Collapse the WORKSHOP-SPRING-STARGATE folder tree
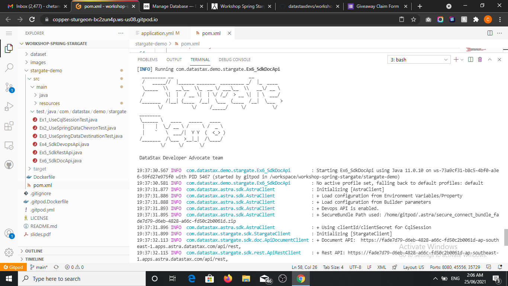 [x=21, y=44]
